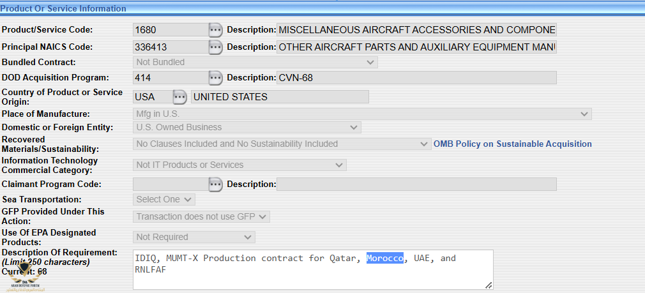645x293 pixels.
Task: Open Country of Origin lookup ellipsis button
Action: 180,97
